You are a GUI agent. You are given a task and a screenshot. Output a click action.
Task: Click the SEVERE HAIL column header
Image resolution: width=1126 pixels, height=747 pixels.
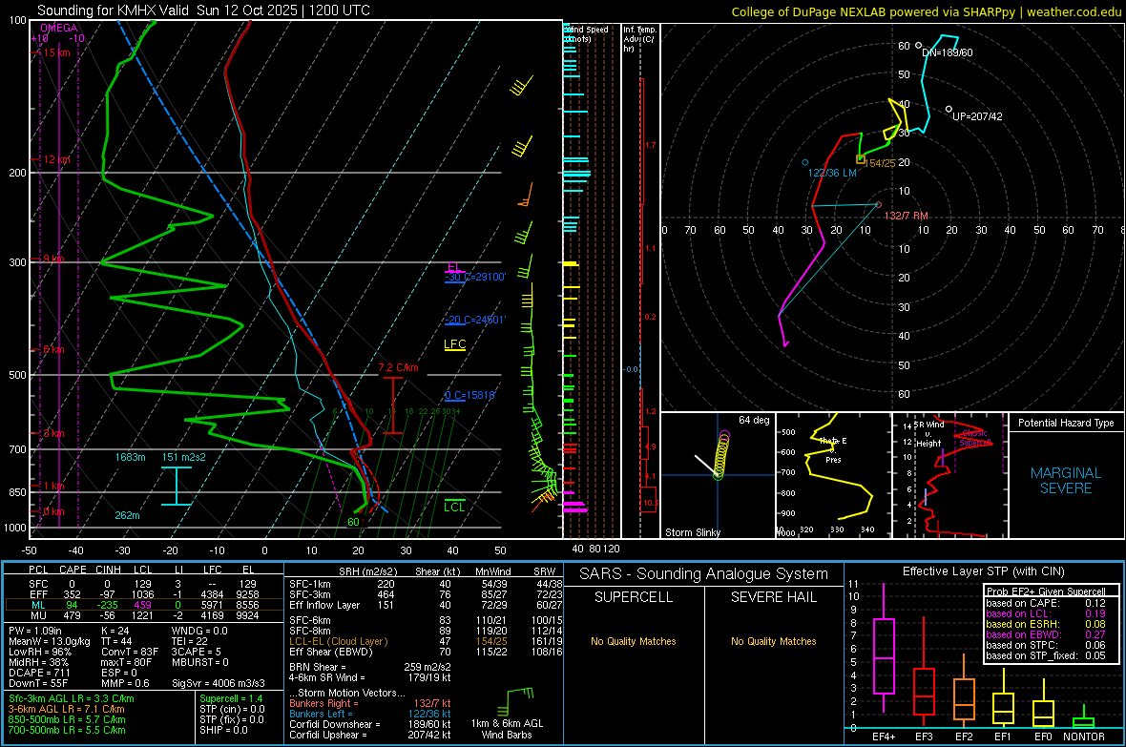(x=773, y=597)
